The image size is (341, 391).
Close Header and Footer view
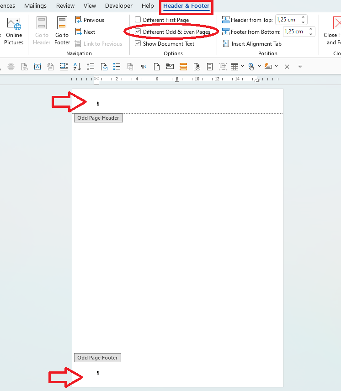(x=333, y=32)
